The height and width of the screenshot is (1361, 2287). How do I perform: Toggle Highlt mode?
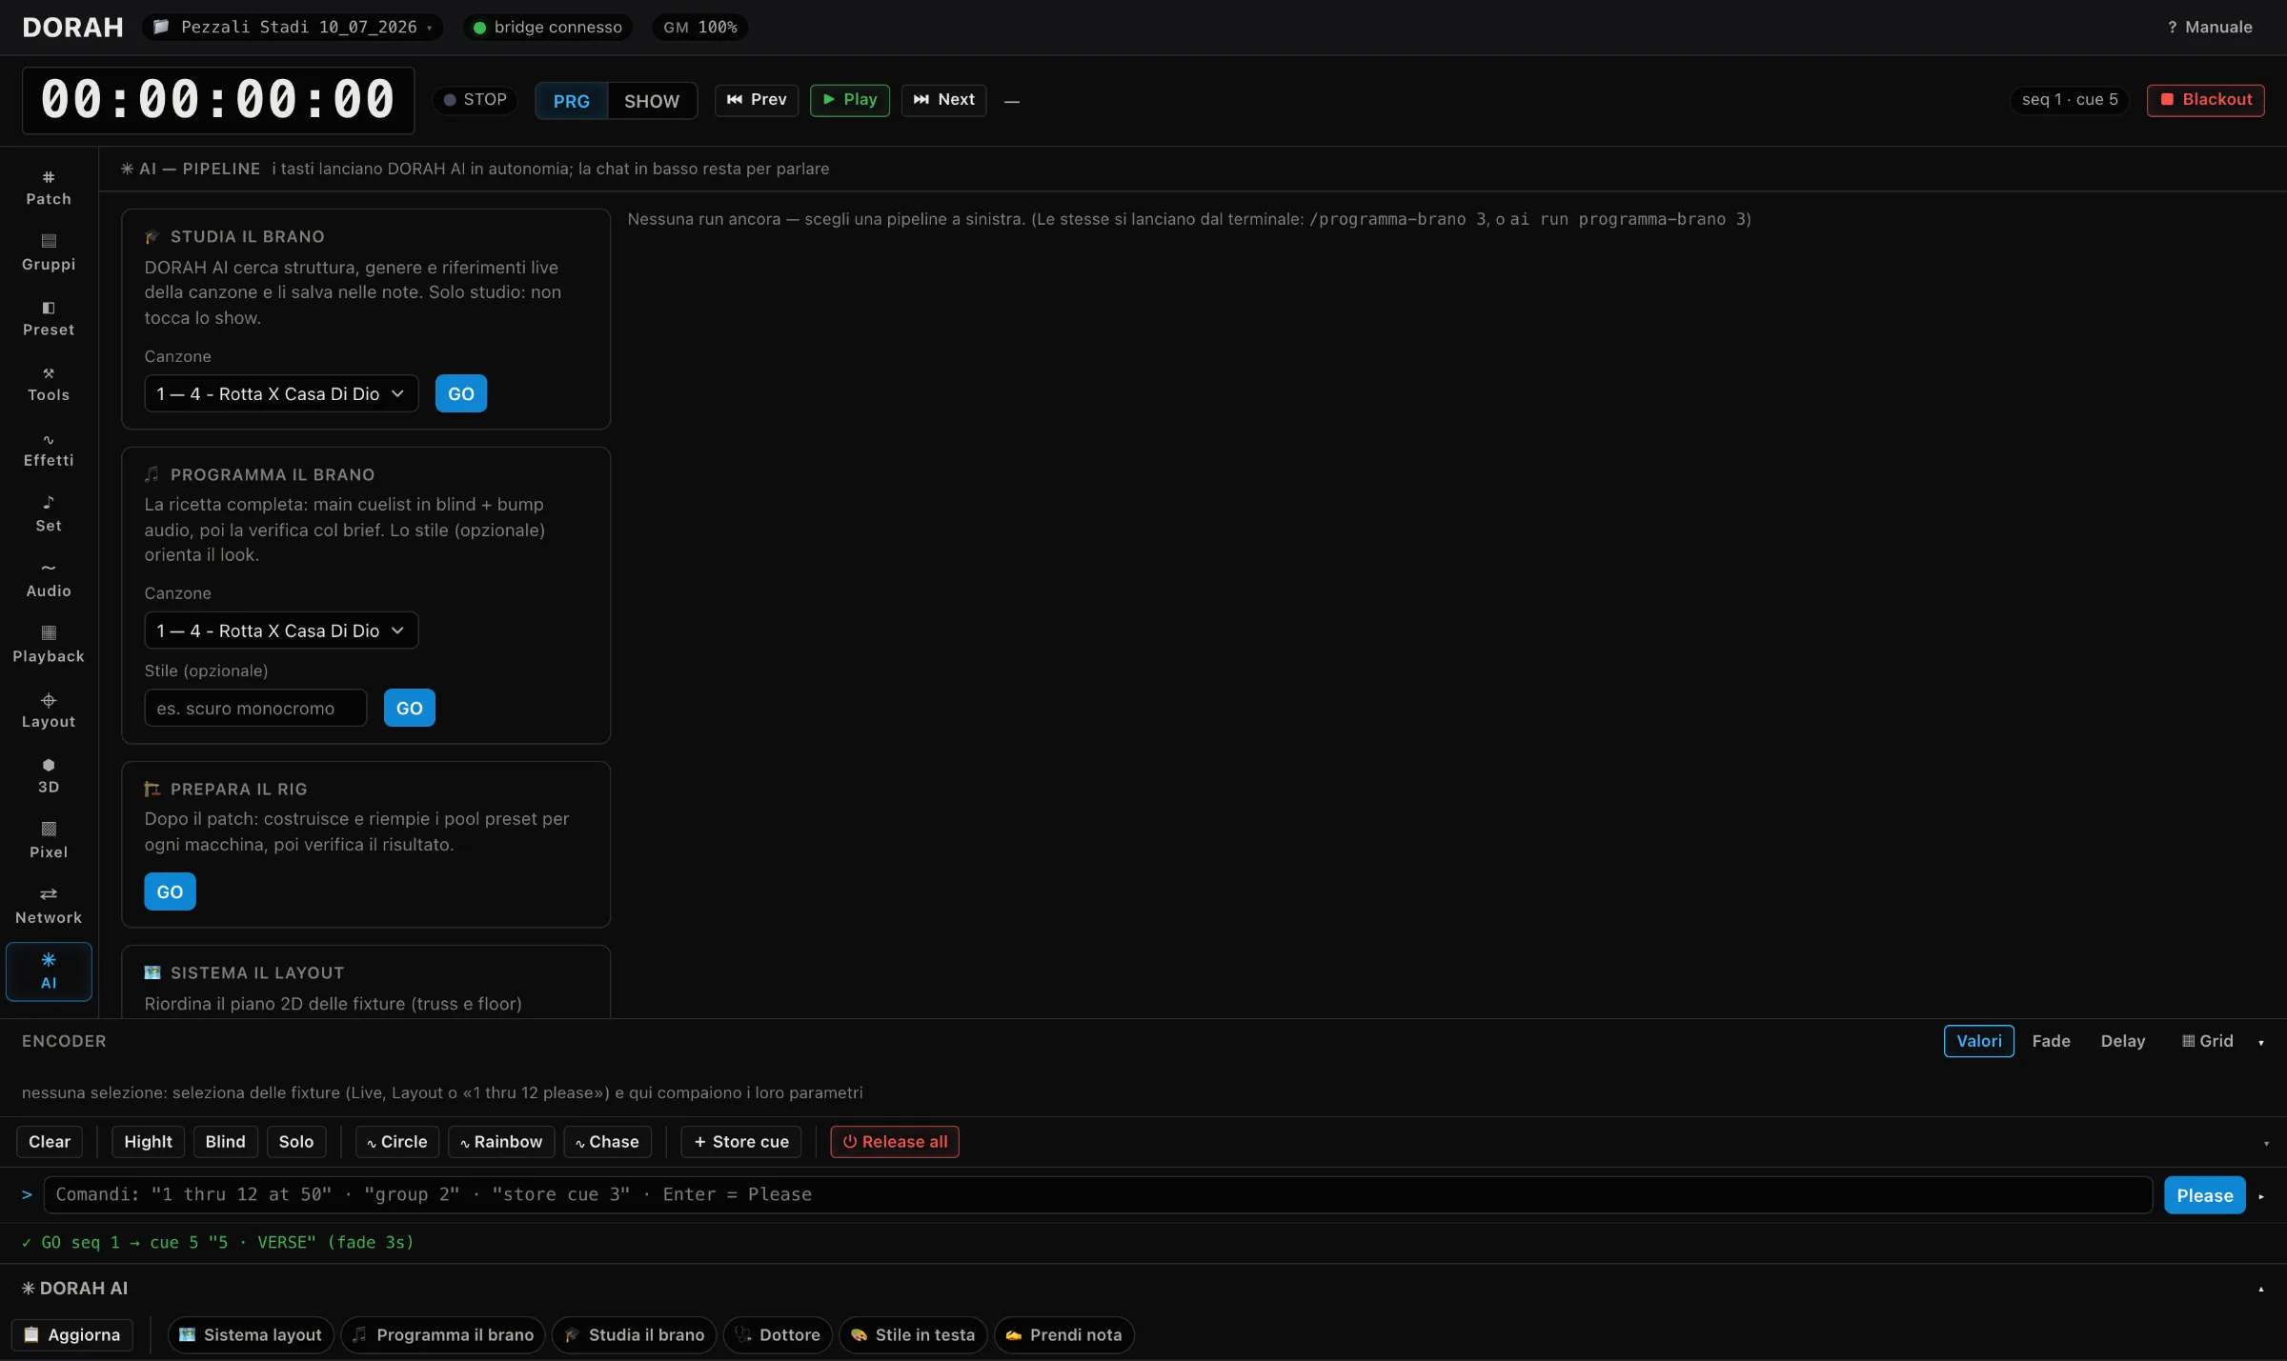pos(148,1142)
